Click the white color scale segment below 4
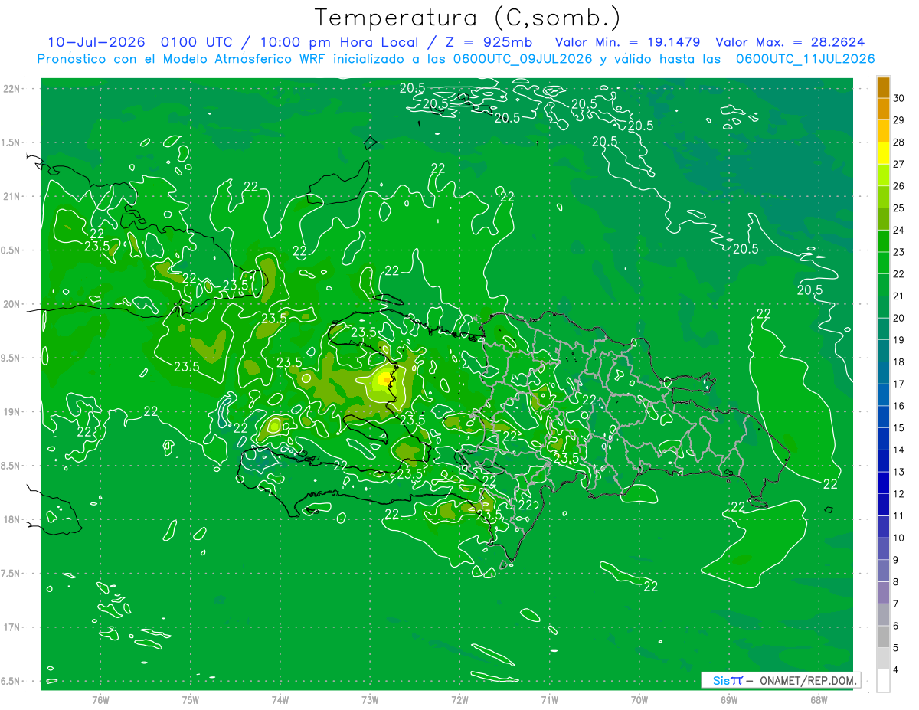The width and height of the screenshot is (919, 710). [883, 681]
